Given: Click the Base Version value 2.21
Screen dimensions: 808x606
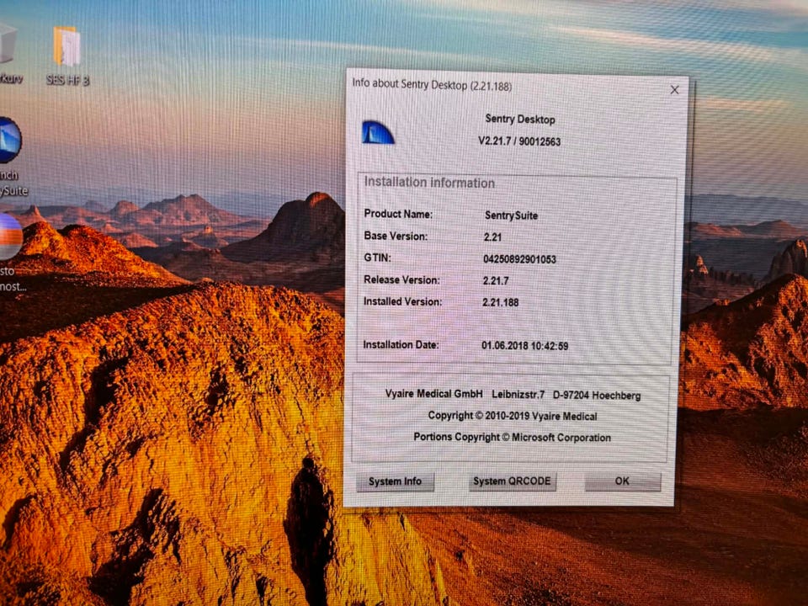Looking at the screenshot, I should [x=492, y=237].
